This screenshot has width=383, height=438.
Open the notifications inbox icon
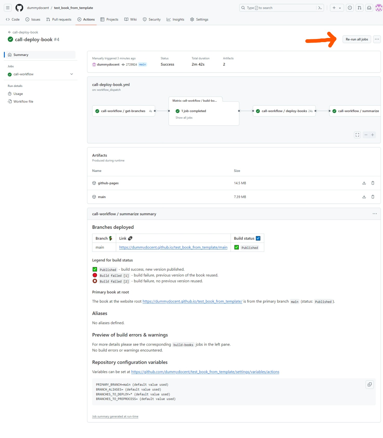[369, 8]
